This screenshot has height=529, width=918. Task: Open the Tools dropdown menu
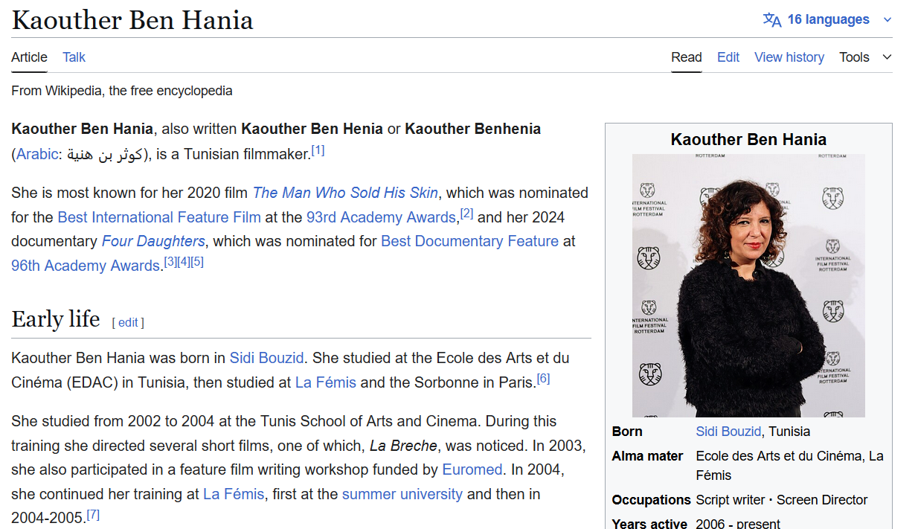click(865, 57)
